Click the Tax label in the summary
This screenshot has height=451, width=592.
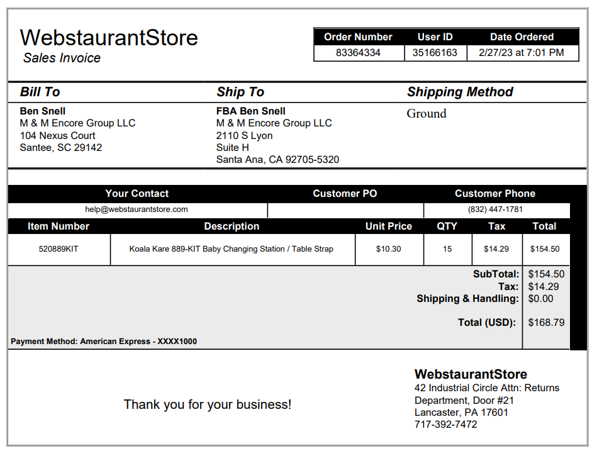coord(508,286)
